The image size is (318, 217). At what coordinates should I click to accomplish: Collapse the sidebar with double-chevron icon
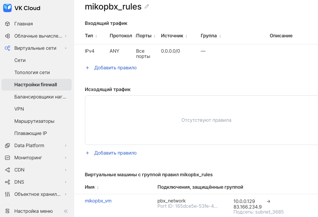66,211
